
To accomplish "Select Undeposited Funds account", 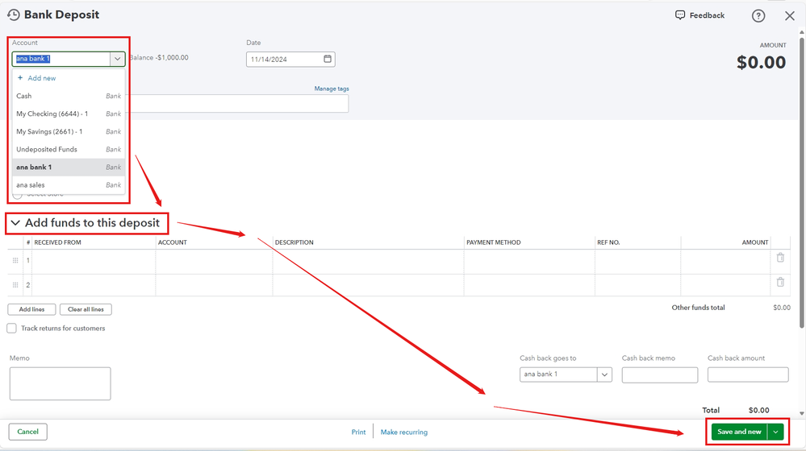I will point(69,149).
